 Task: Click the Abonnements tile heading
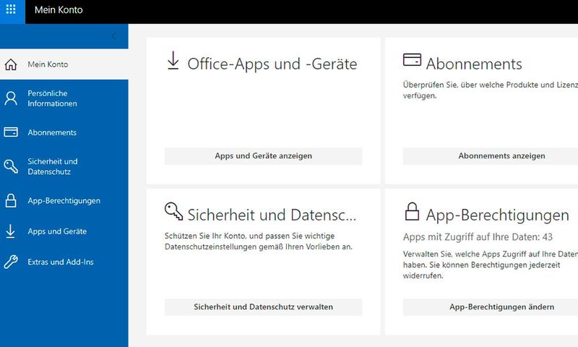[x=474, y=64]
